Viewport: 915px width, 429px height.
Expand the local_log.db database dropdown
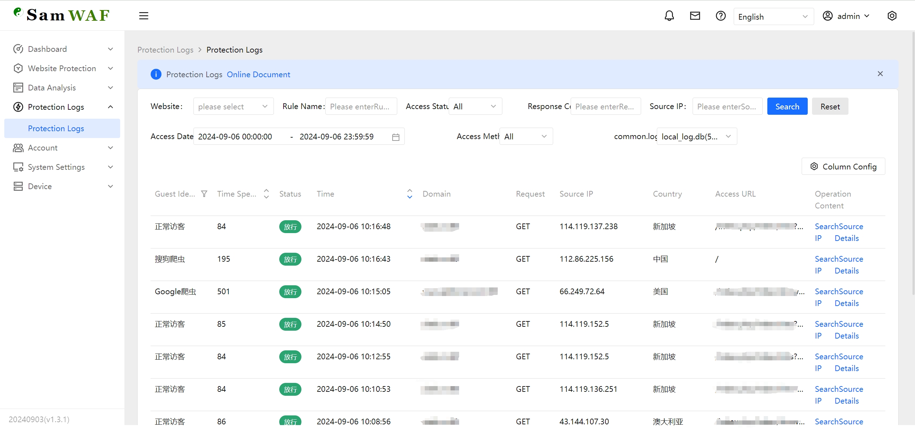[x=697, y=137]
